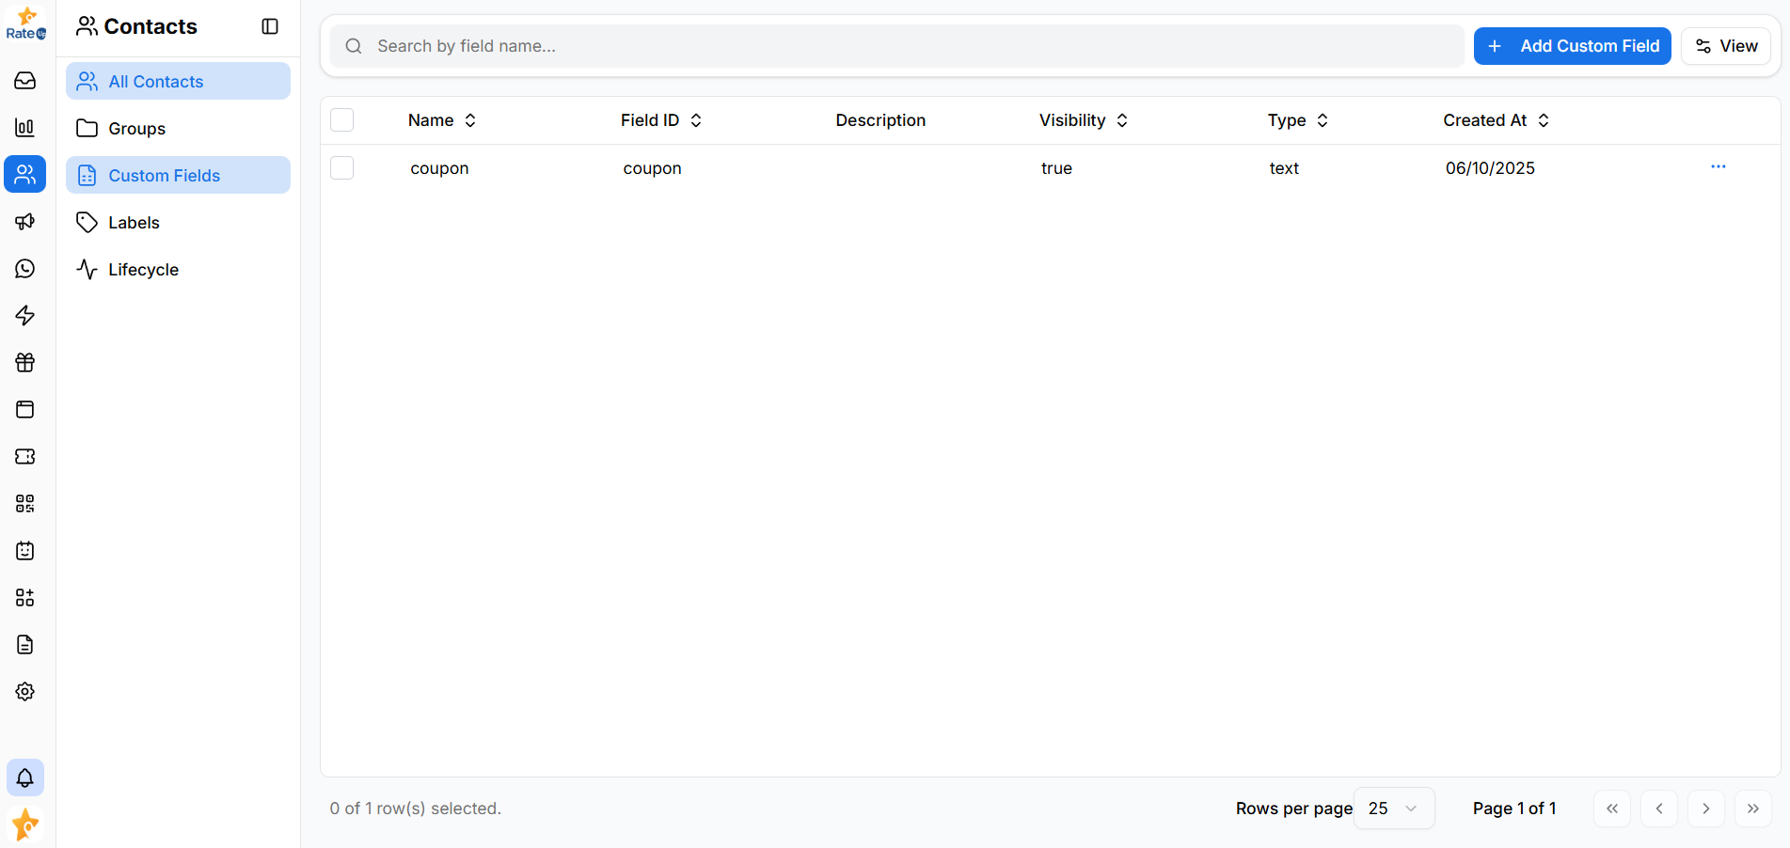Screen dimensions: 1790x848
Task: Check the coupon row checkbox
Action: click(x=341, y=167)
